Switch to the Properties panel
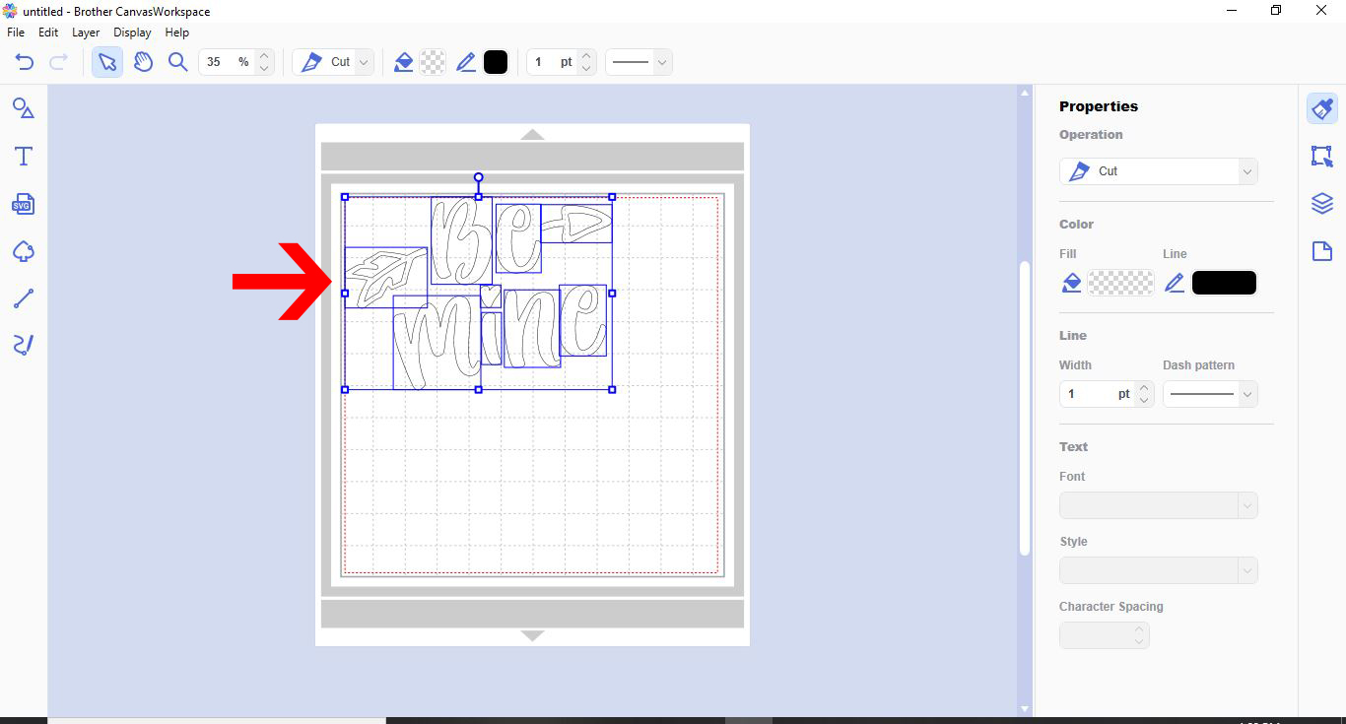This screenshot has width=1346, height=724. tap(1321, 108)
